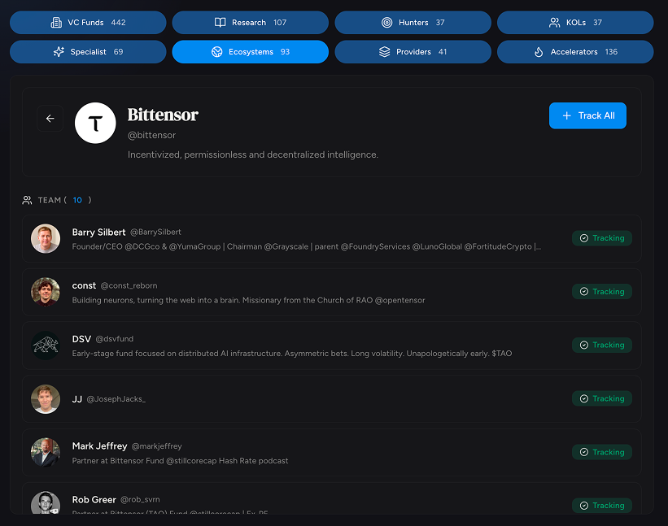668x526 pixels.
Task: Click the Bittensor title heading
Action: pos(163,115)
